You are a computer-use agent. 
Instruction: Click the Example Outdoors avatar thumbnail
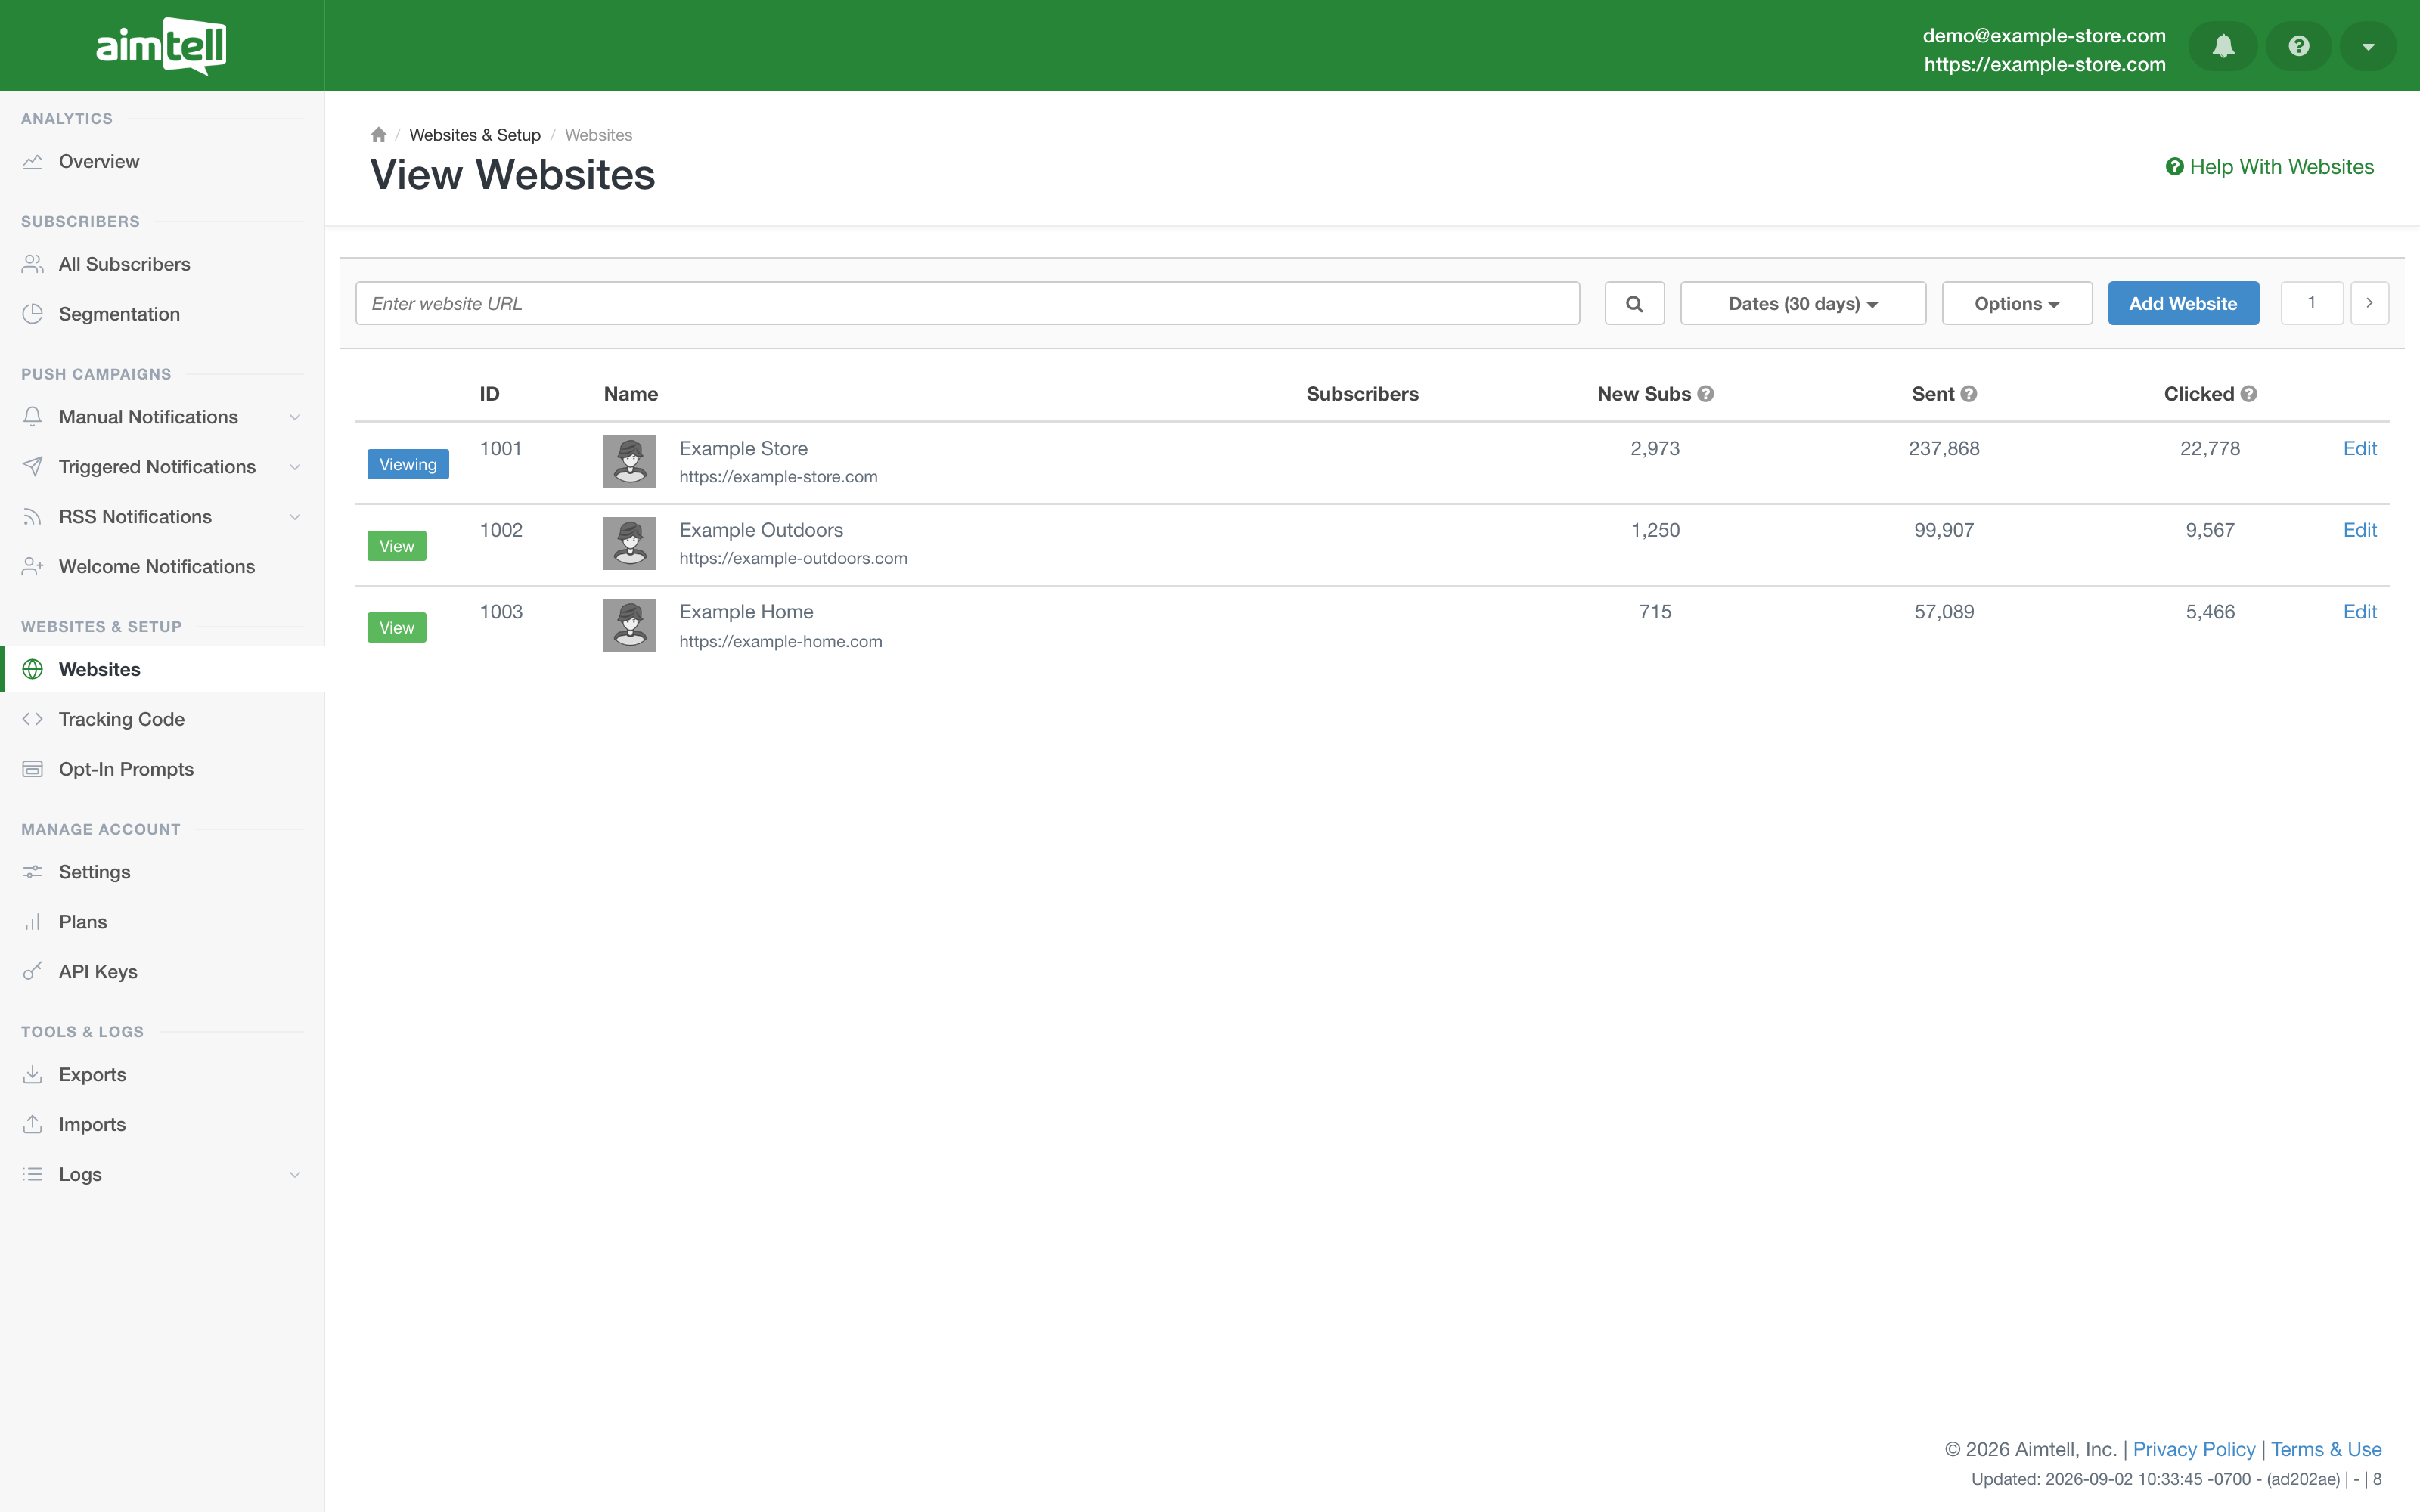pos(629,543)
